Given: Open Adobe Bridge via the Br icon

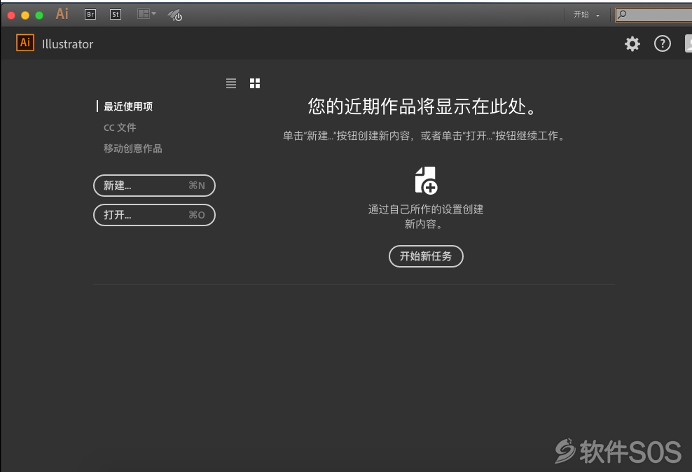Looking at the screenshot, I should pyautogui.click(x=90, y=15).
